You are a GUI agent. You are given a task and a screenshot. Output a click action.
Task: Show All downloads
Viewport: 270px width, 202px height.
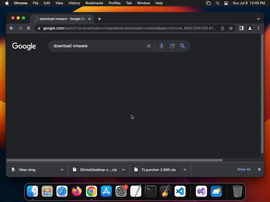(244, 169)
